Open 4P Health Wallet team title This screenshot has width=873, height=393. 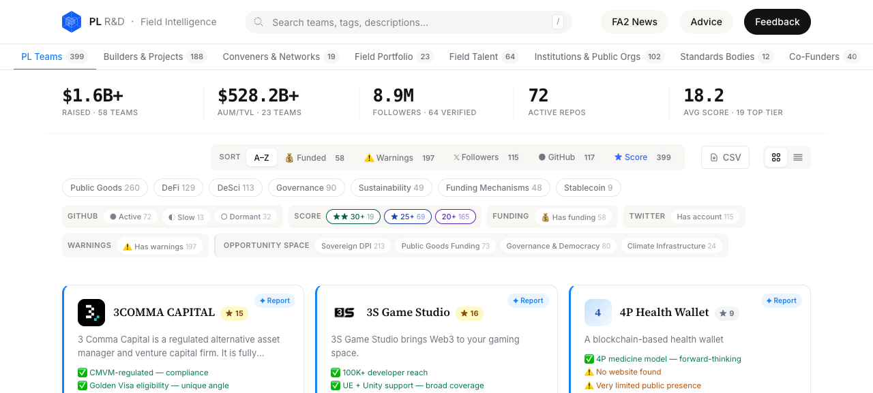(x=664, y=313)
